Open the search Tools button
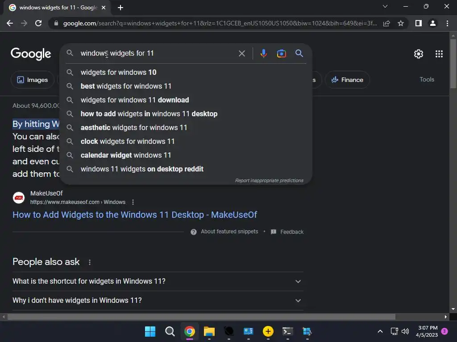457x342 pixels. (x=427, y=79)
